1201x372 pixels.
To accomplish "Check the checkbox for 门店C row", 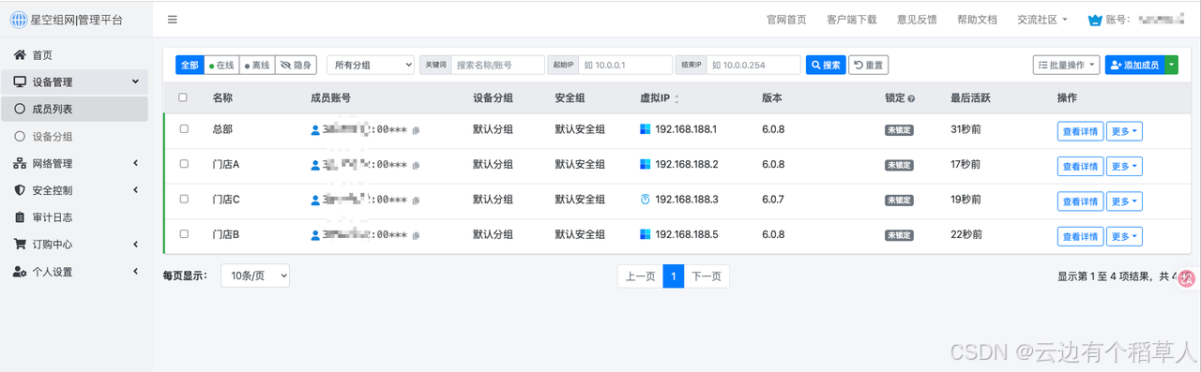I will [x=184, y=199].
